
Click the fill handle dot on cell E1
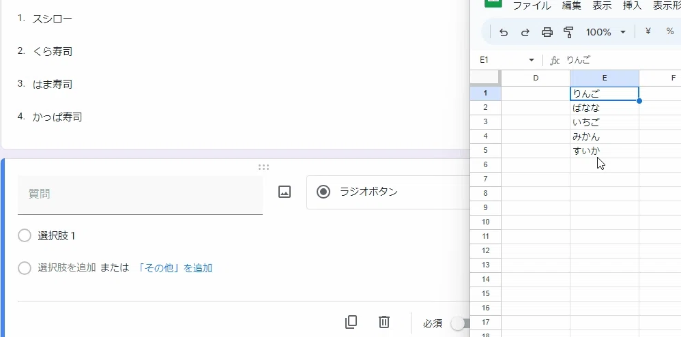(x=639, y=101)
